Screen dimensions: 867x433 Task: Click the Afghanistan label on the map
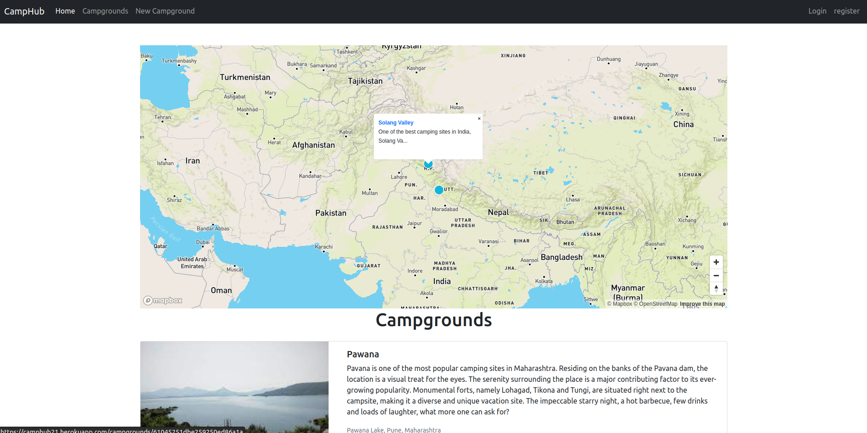pyautogui.click(x=314, y=145)
